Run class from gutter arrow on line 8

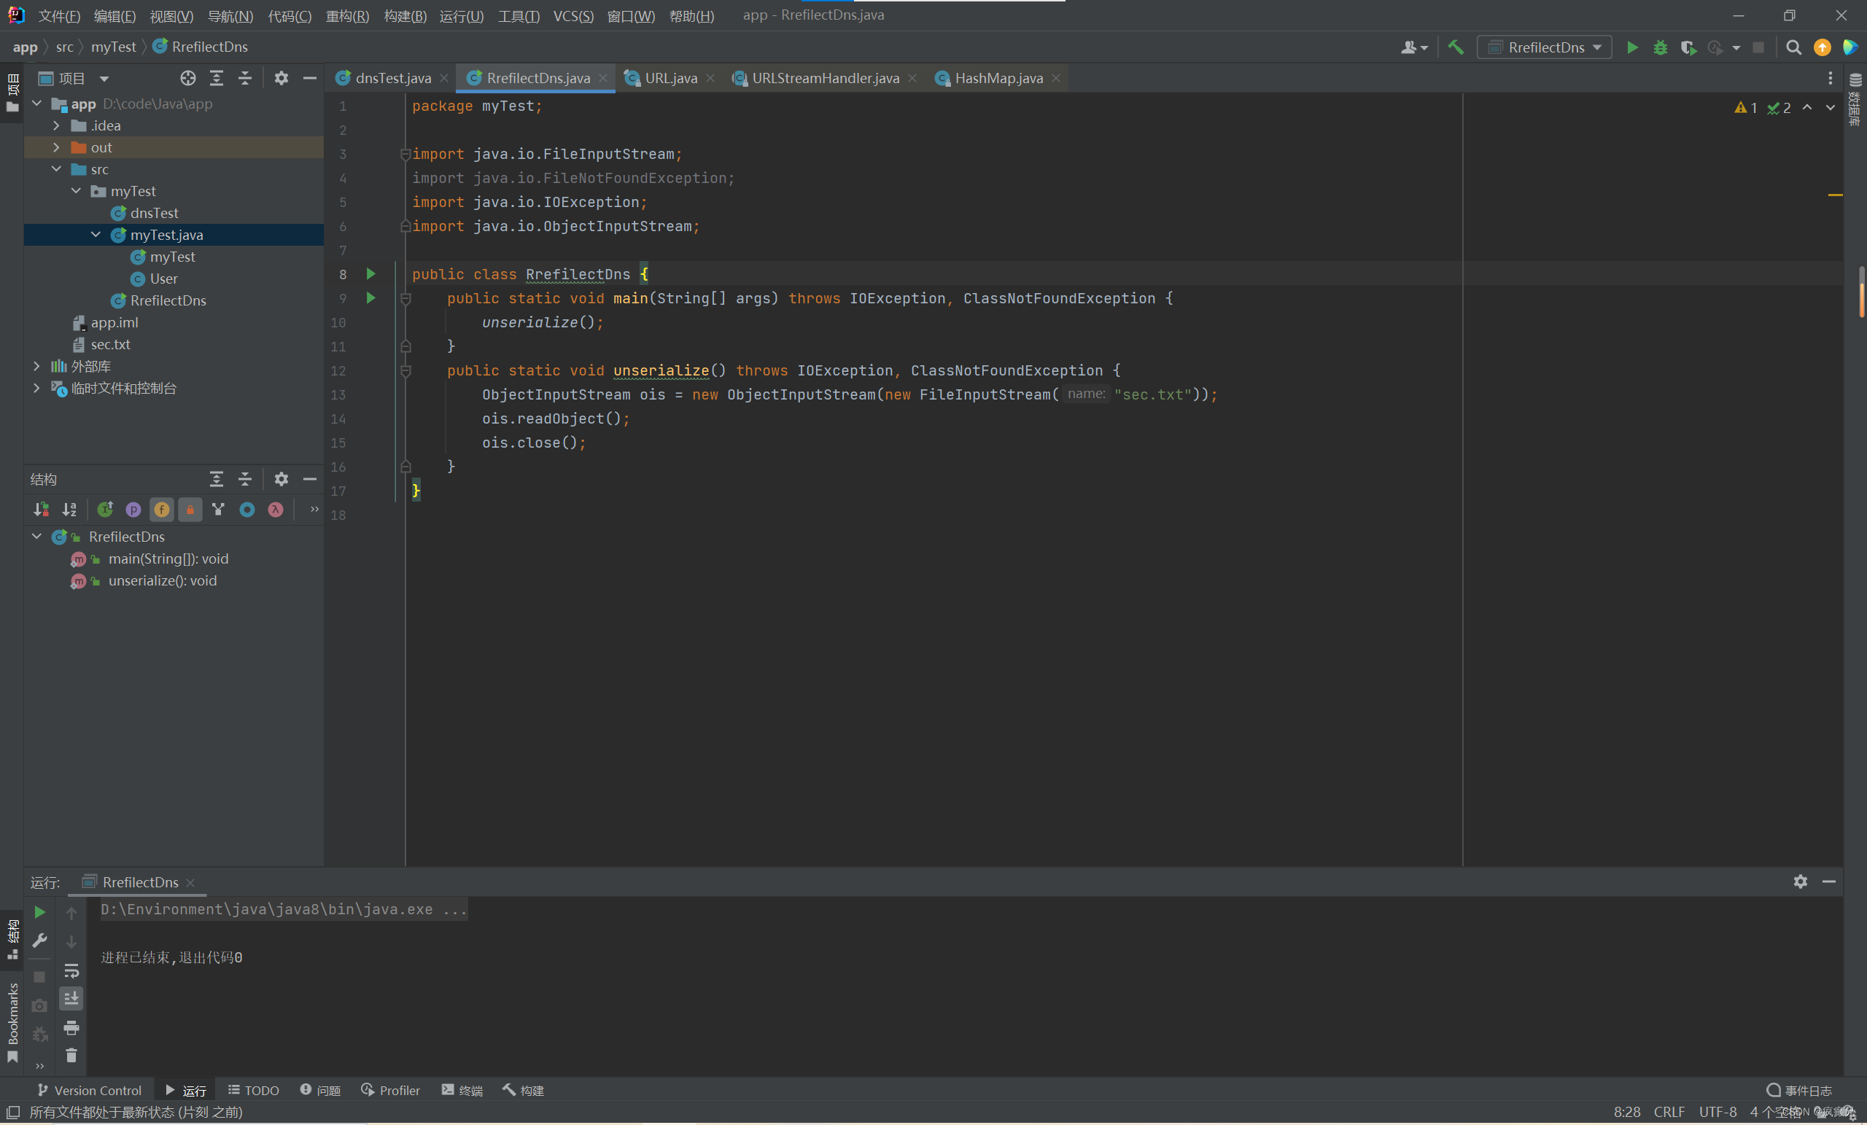tap(371, 273)
